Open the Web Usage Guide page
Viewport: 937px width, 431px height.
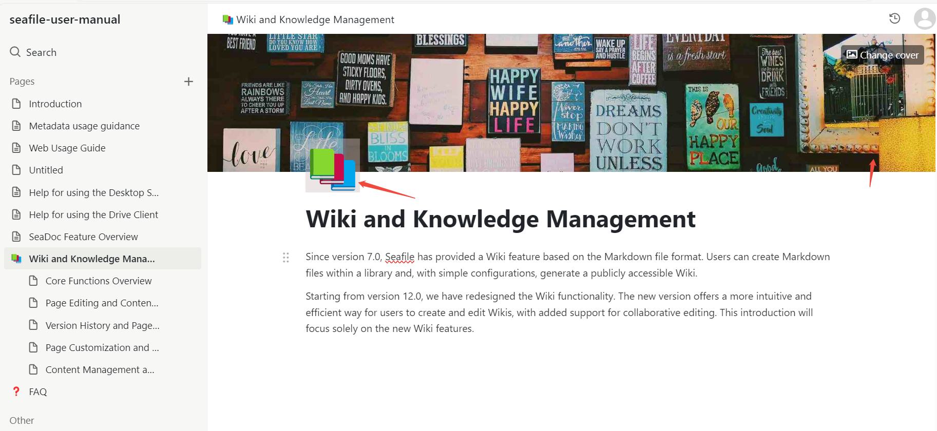pyautogui.click(x=67, y=148)
